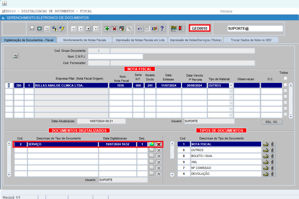Click the Data Vencto cell 20/08/2024

194,85
